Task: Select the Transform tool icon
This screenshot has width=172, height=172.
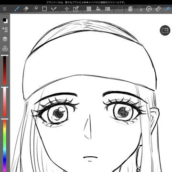Action: (x=76, y=9)
